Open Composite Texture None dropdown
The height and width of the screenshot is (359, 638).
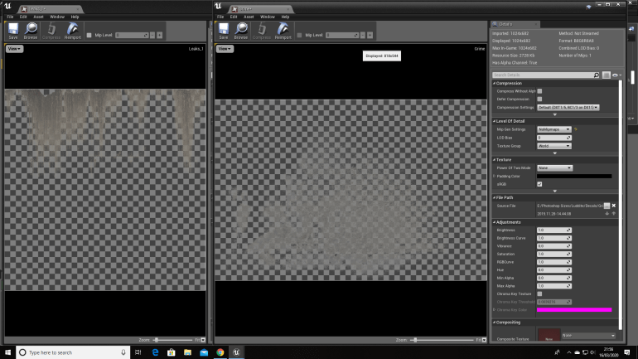[589, 336]
